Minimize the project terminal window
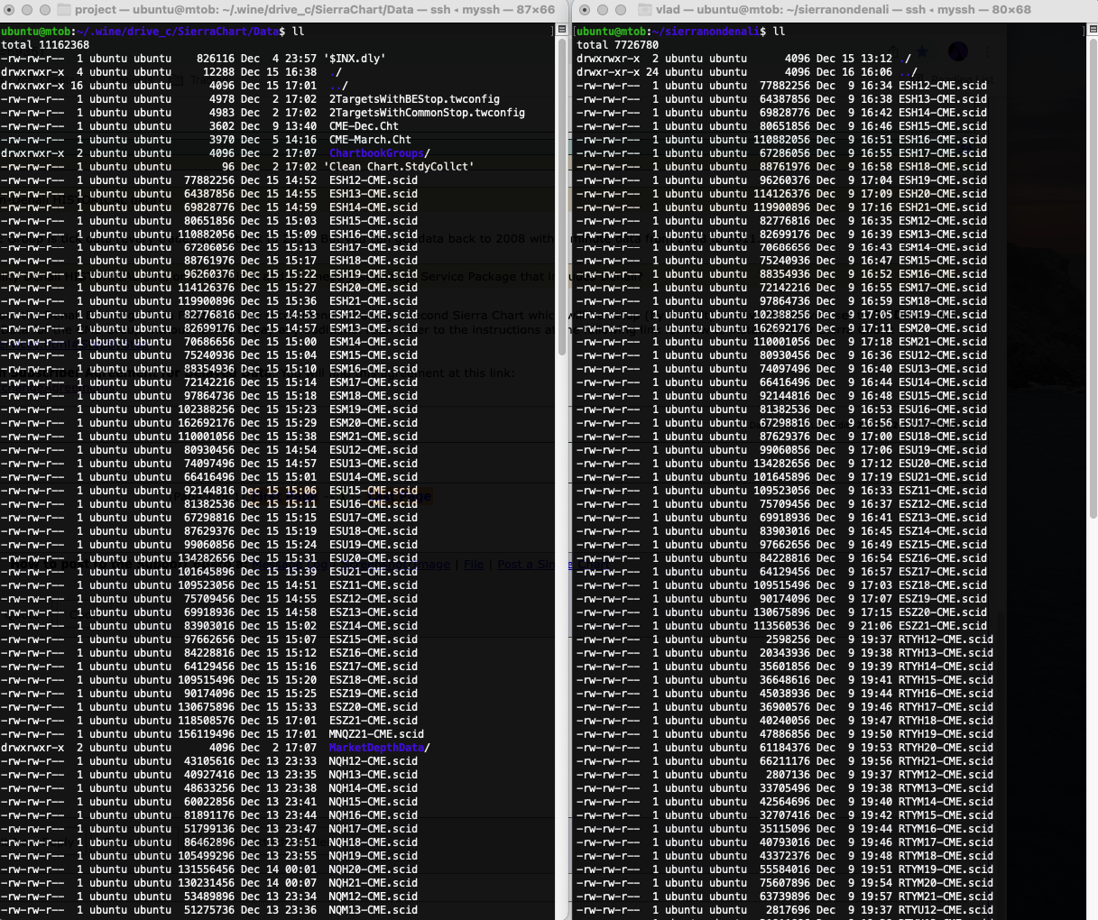Image resolution: width=1098 pixels, height=920 pixels. (25, 10)
